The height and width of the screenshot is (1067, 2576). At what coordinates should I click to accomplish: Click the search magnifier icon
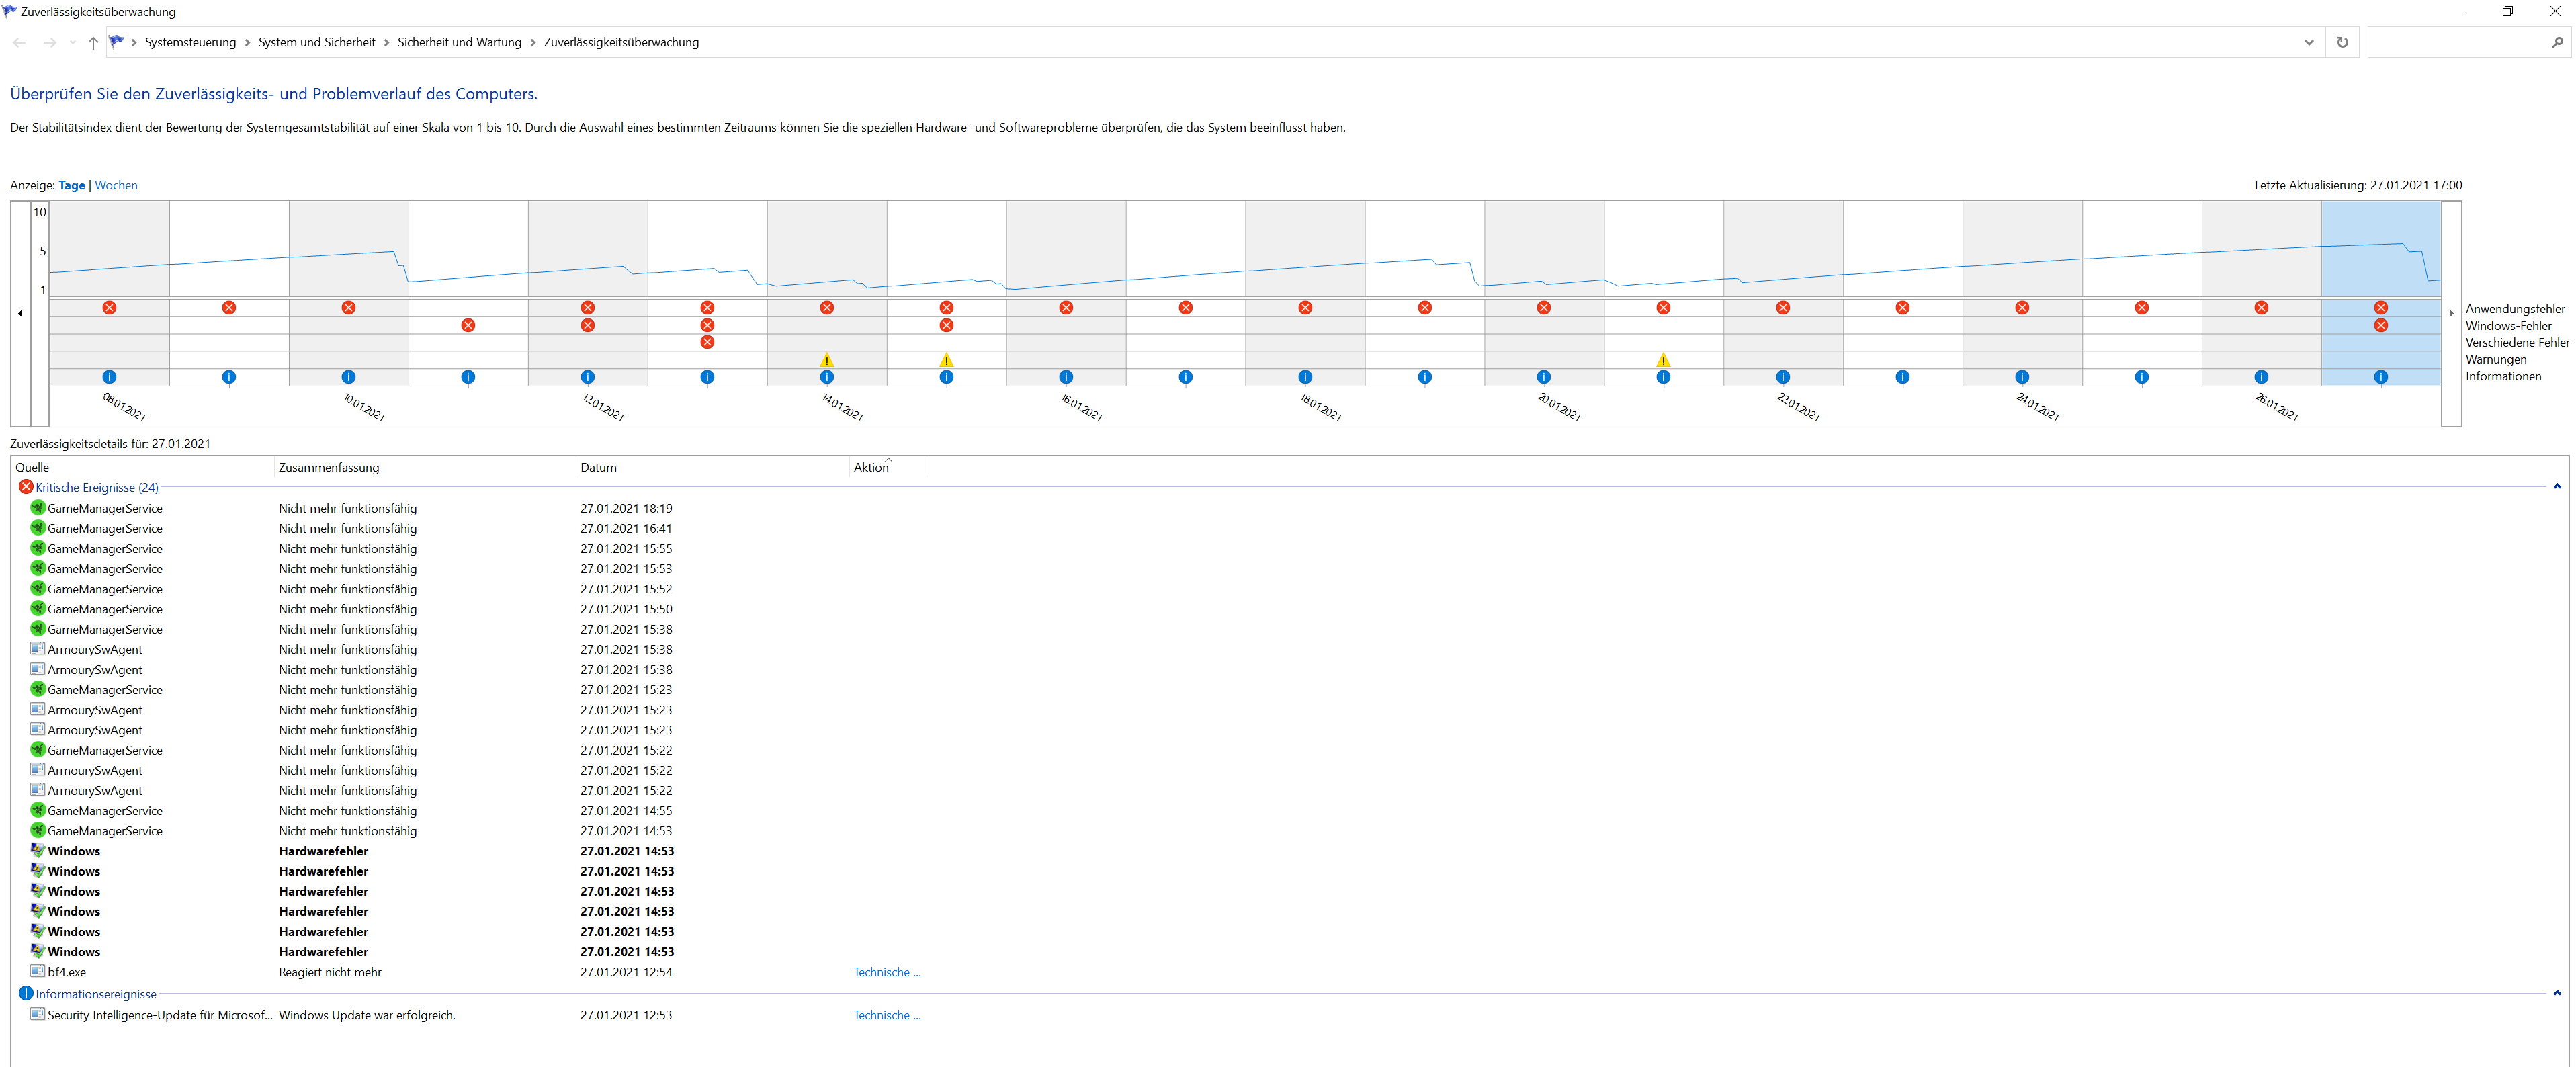click(2556, 42)
